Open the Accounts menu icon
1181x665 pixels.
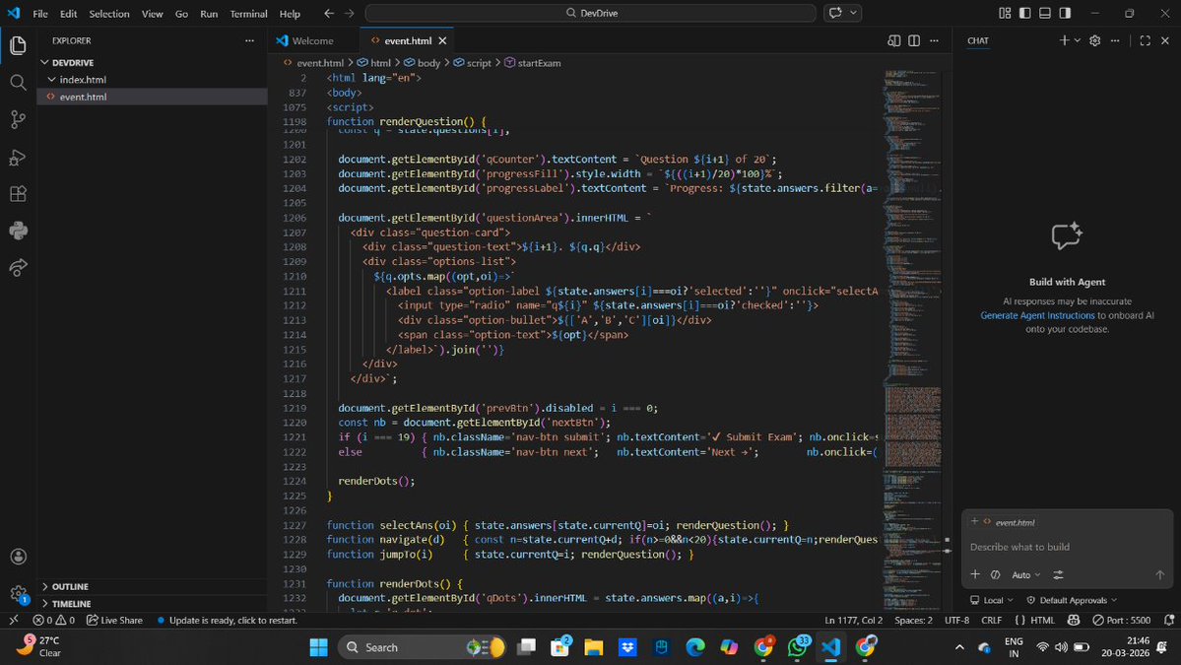18,557
